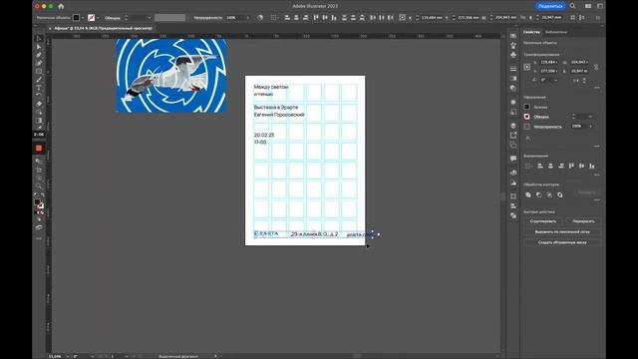This screenshot has height=359, width=638.
Task: Click the Поделиться share button
Action: click(550, 6)
